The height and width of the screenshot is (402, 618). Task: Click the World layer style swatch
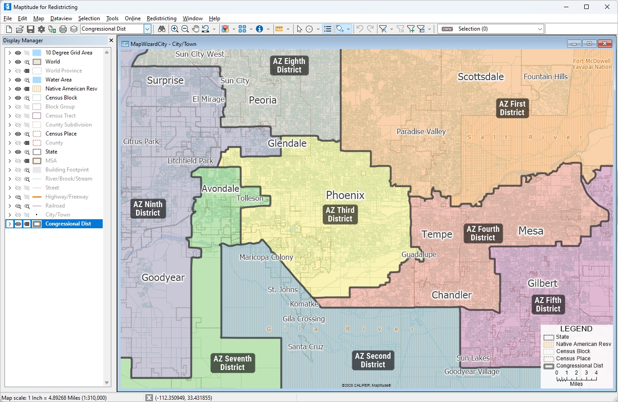coord(37,62)
